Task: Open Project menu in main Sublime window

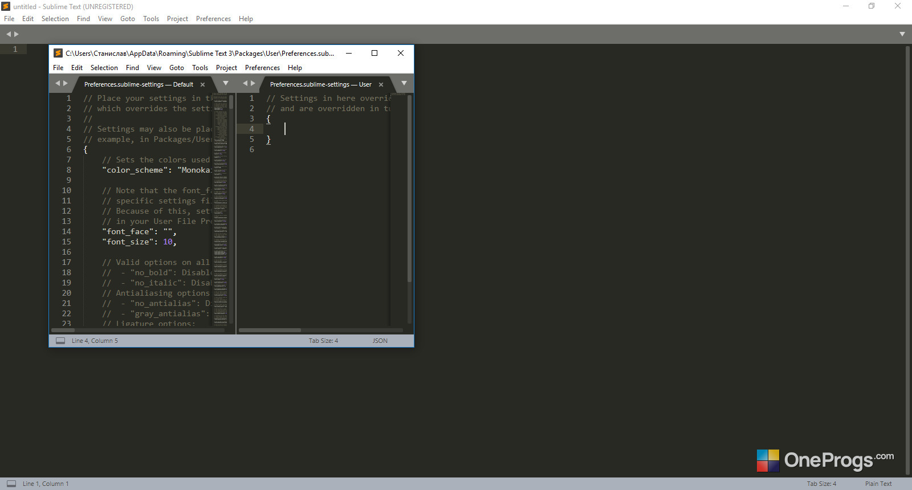Action: click(x=177, y=19)
